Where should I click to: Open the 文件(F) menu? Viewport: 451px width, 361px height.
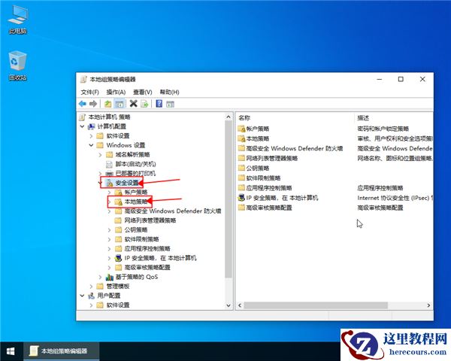(89, 92)
